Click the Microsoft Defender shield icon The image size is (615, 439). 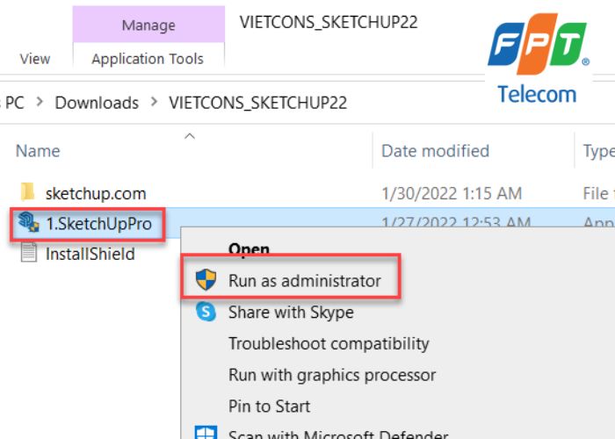[206, 434]
